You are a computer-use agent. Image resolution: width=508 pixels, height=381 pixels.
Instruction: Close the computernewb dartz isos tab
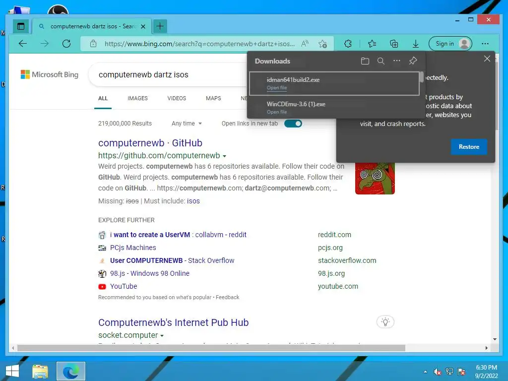pyautogui.click(x=143, y=27)
